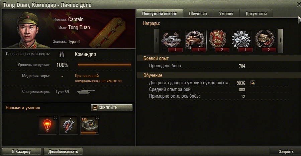Open the Документы tab
Image resolution: width=301 pixels, height=156 pixels.
[256, 14]
